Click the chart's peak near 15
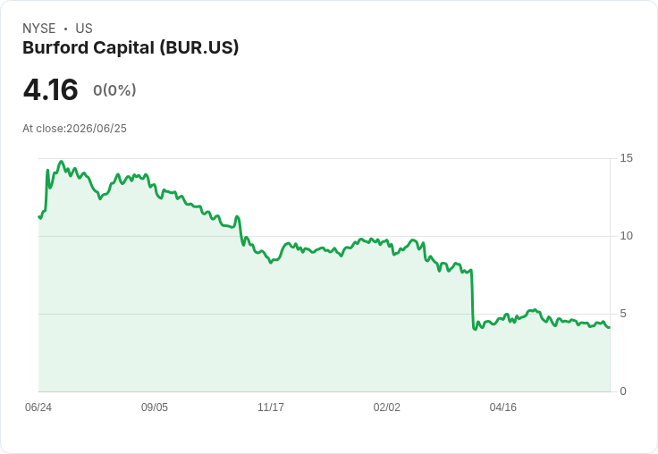Viewport: 658px width, 454px height. [62, 162]
